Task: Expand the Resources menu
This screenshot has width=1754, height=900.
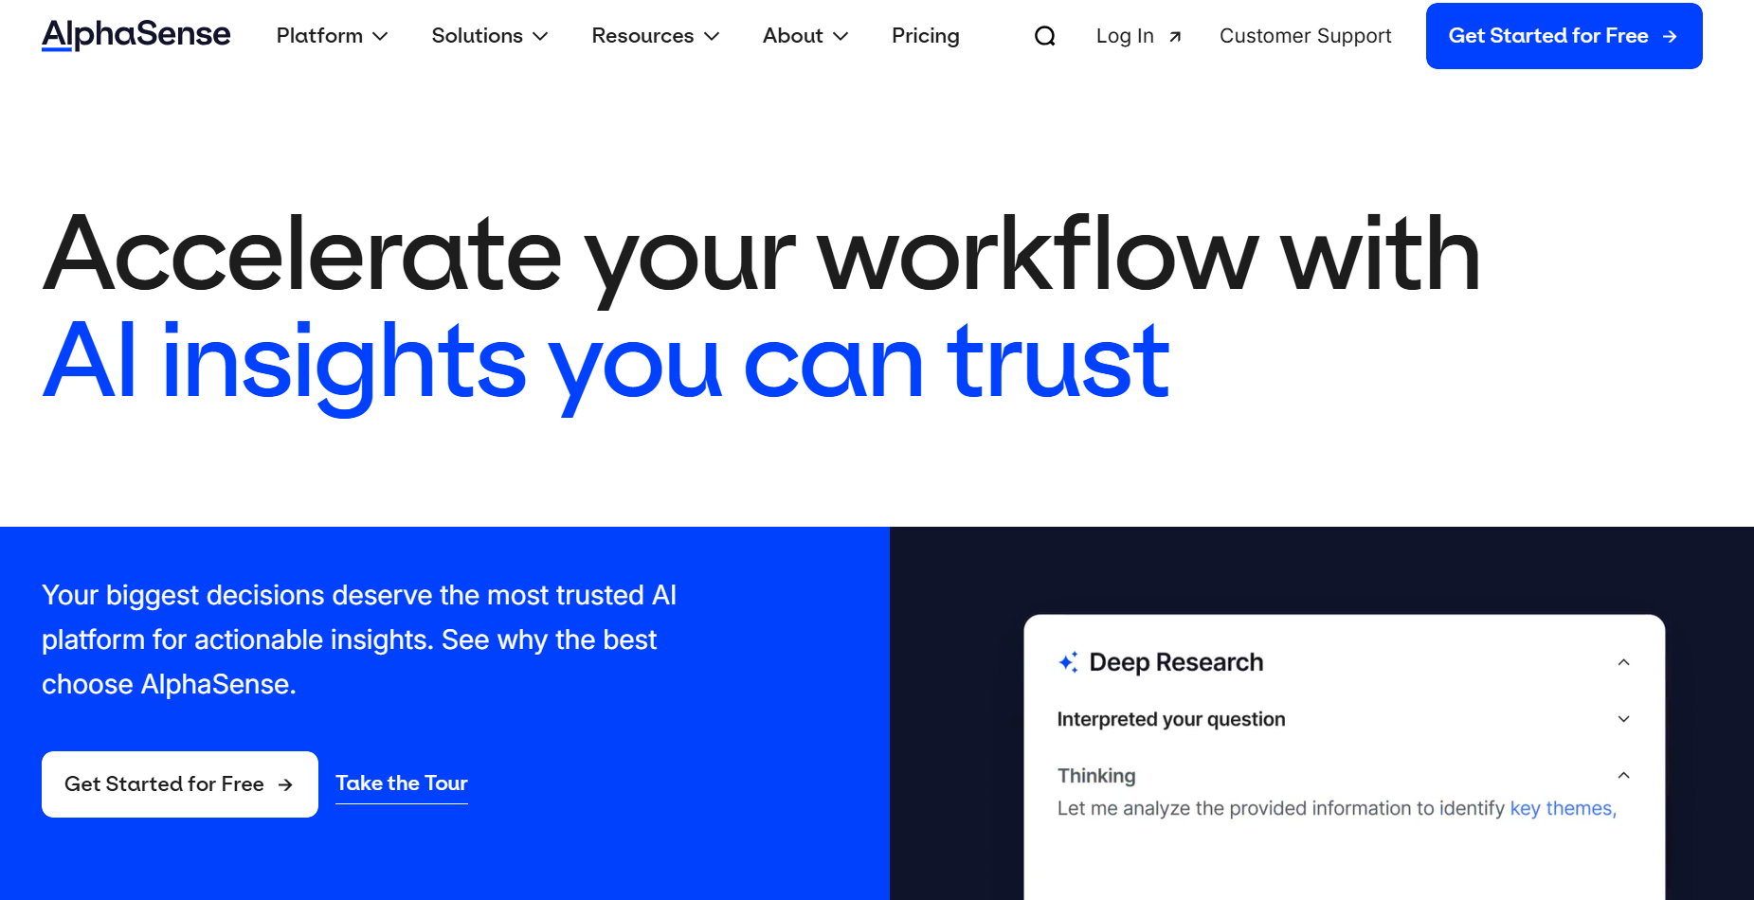Action: click(x=655, y=36)
